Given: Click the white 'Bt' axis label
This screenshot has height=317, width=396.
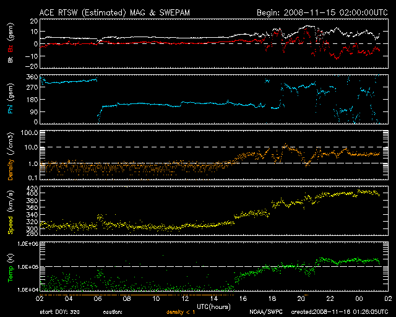Looking at the screenshot, I should 11,59.
